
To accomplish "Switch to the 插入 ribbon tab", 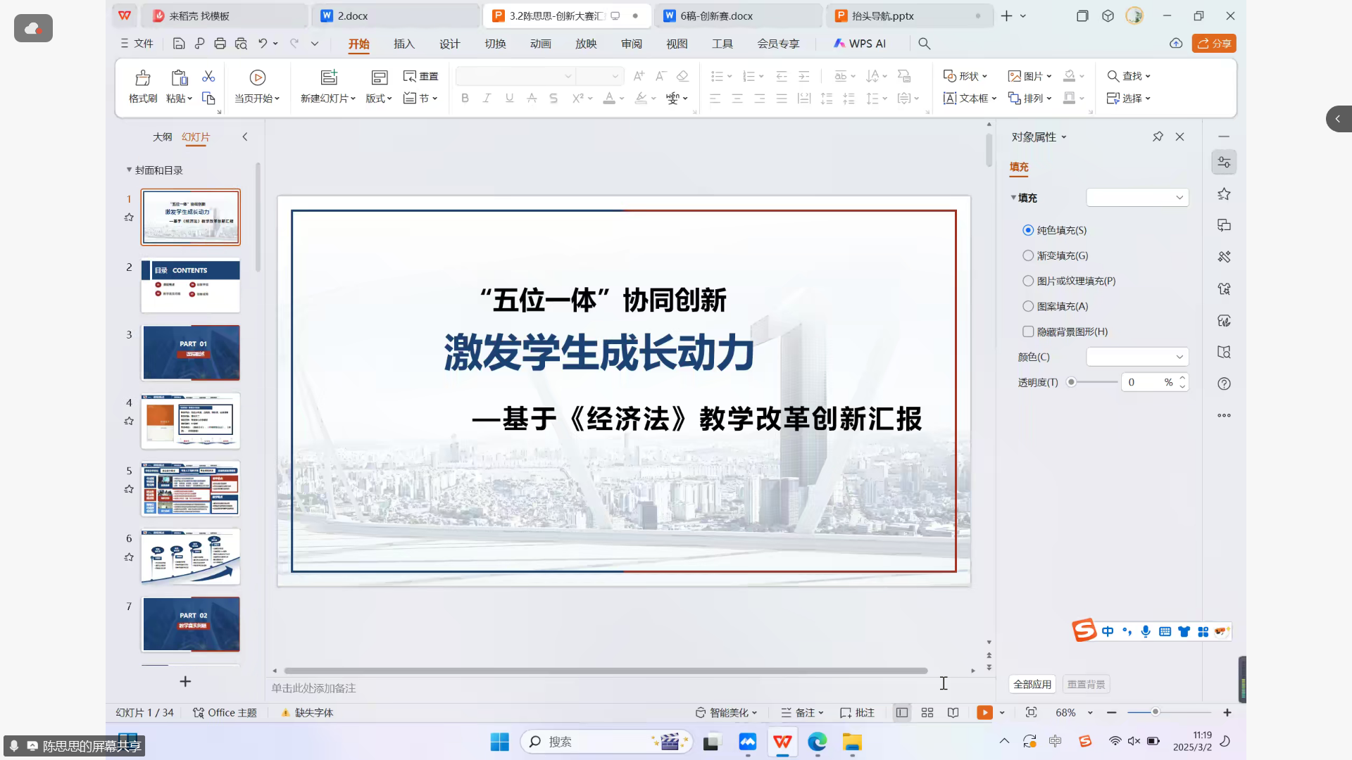I will [403, 44].
